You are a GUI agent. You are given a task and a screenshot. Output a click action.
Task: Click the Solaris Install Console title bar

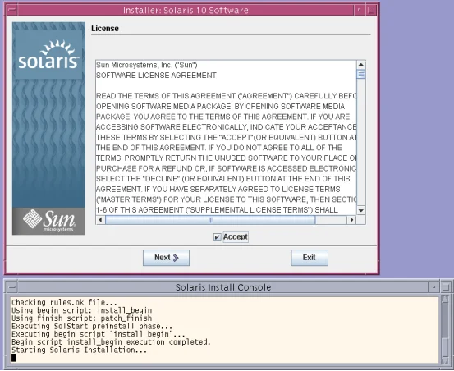(x=223, y=287)
